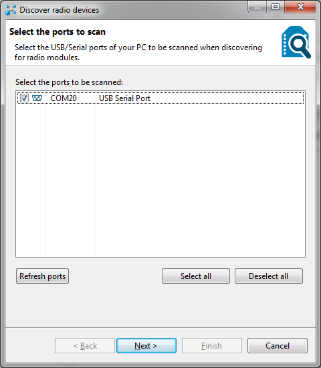Click the Select all button

pos(196,276)
